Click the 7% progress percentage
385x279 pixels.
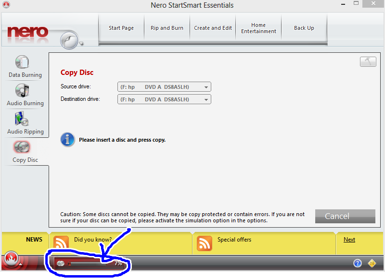118,263
